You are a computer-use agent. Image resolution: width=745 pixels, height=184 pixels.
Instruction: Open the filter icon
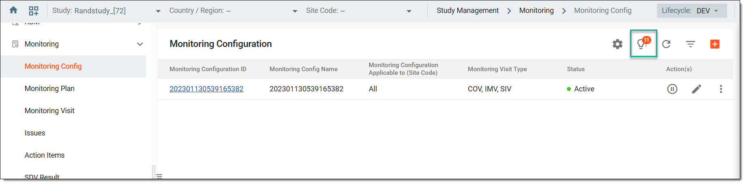point(691,44)
